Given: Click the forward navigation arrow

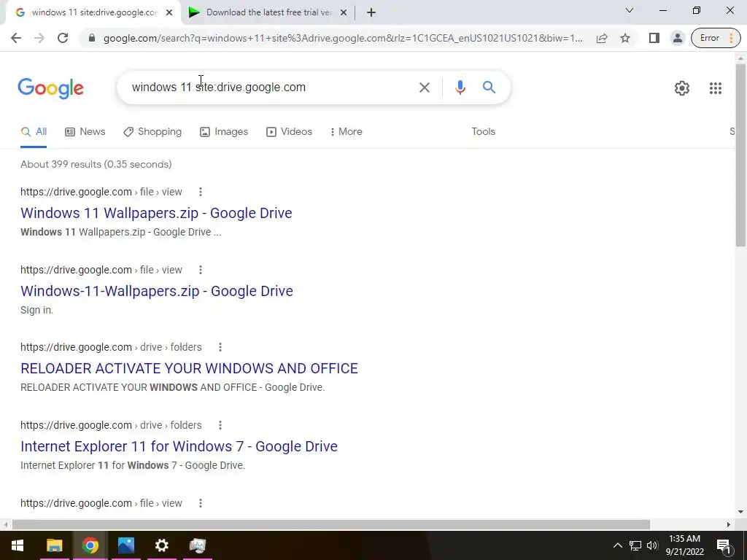Looking at the screenshot, I should tap(39, 38).
